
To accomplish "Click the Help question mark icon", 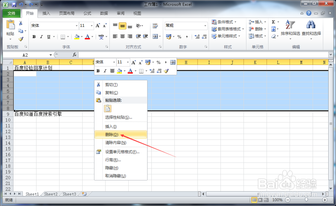I will [308, 13].
